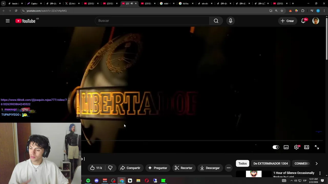Select the CONMEBOL filter chip
This screenshot has width=328, height=184.
[x=302, y=164]
